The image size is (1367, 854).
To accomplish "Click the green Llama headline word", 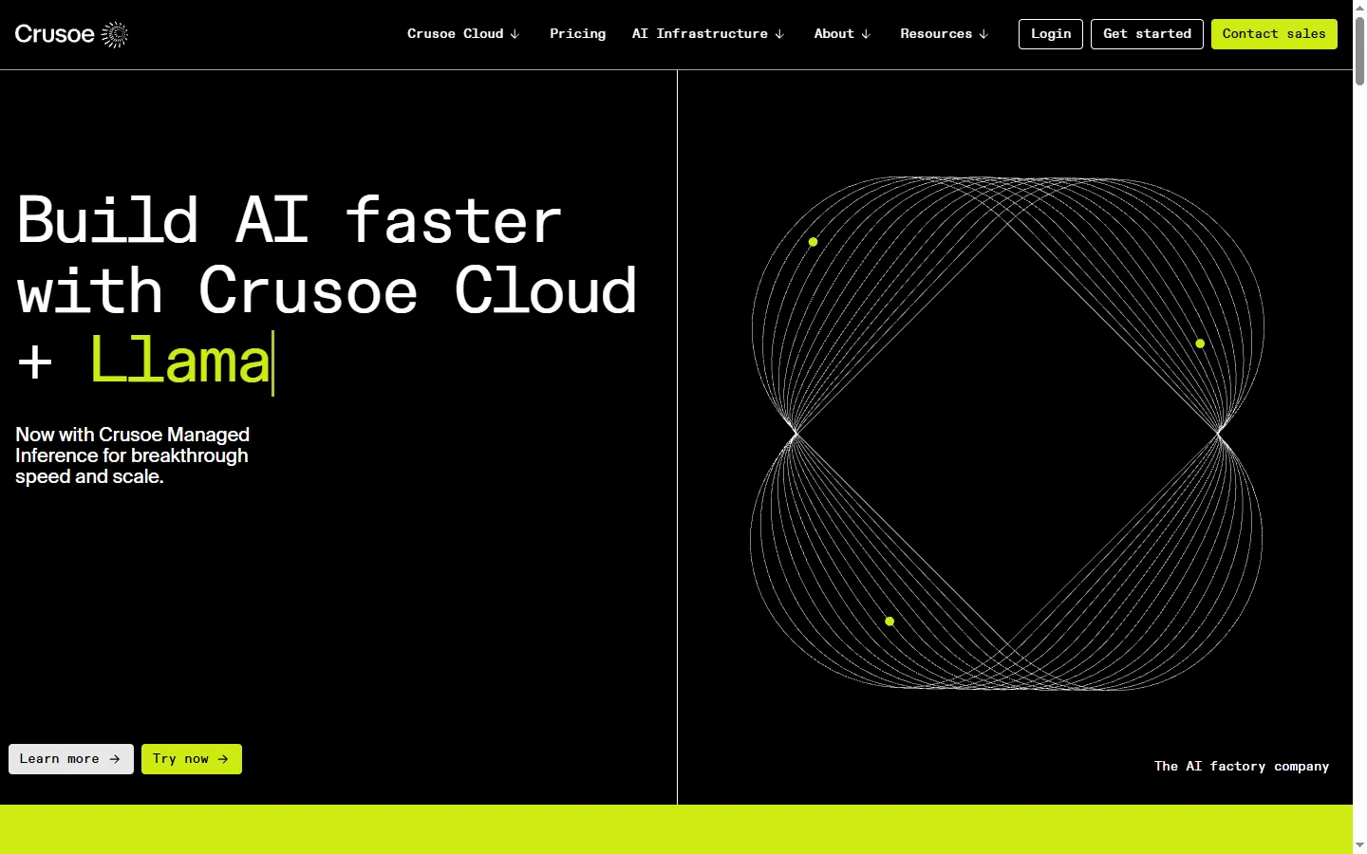I will pyautogui.click(x=180, y=362).
